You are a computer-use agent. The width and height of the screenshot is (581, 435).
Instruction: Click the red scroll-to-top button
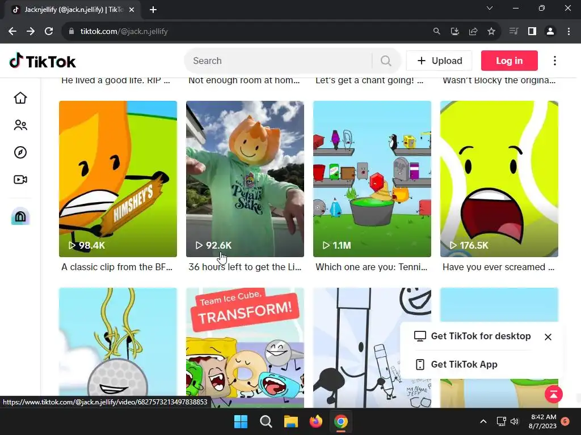pos(554,394)
